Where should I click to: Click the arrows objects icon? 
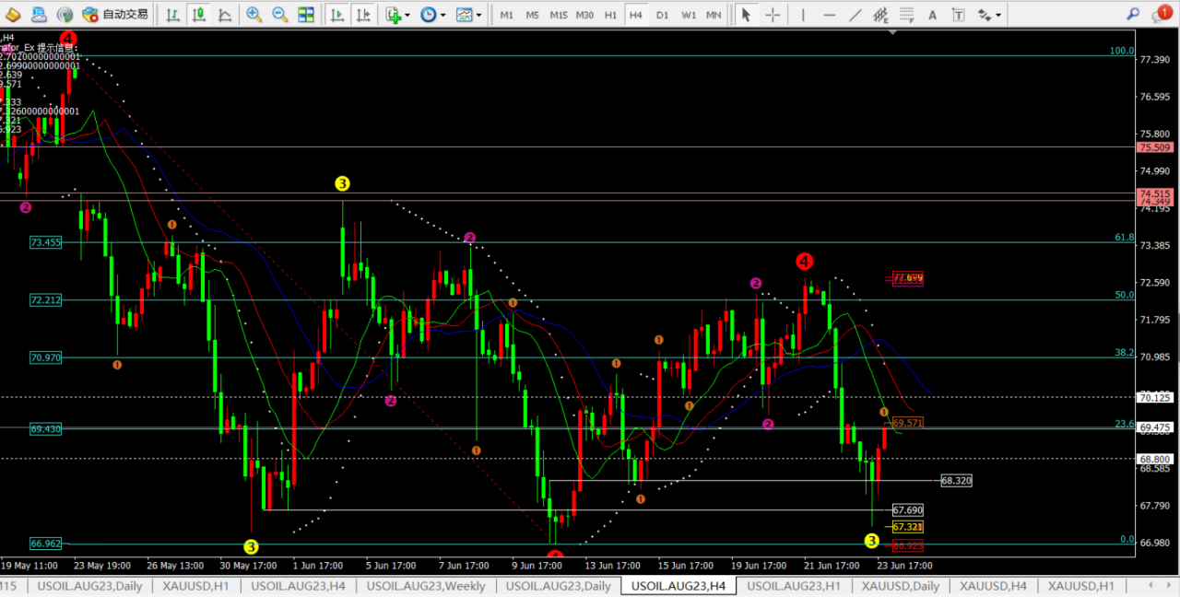click(x=984, y=15)
